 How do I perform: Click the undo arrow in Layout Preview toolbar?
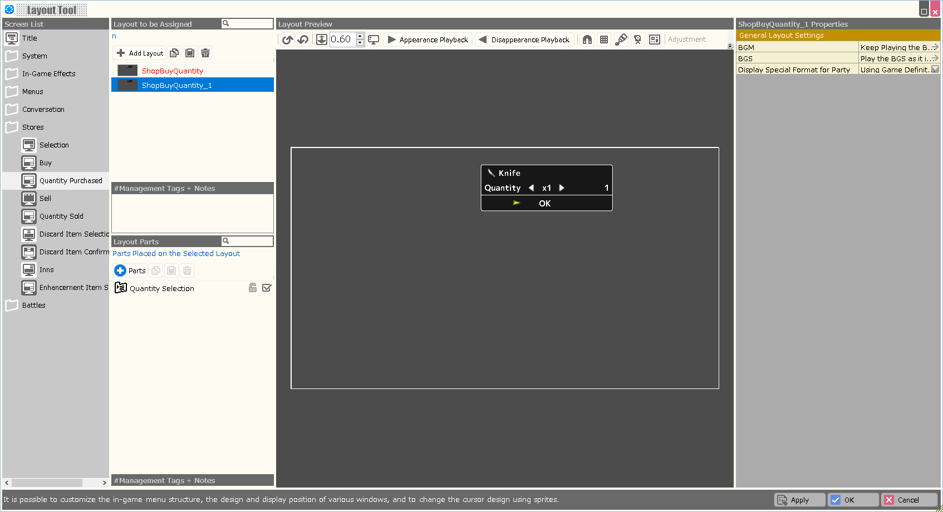287,40
